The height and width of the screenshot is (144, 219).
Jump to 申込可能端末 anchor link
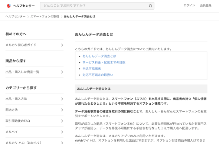(x=91, y=69)
